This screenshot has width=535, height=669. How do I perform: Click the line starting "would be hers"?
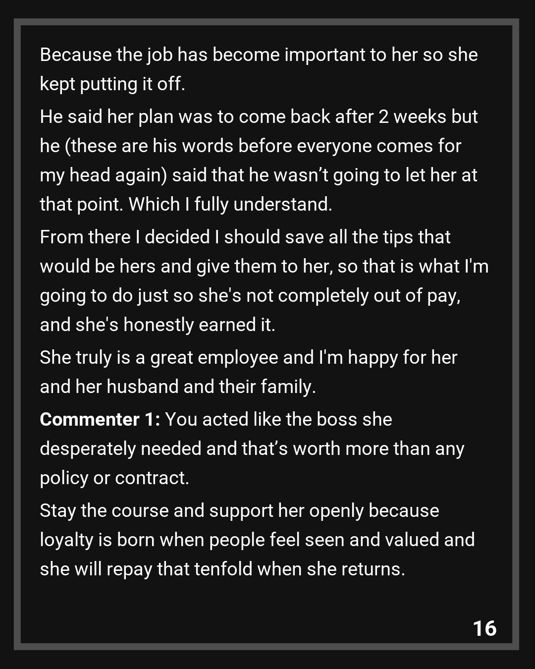click(264, 266)
